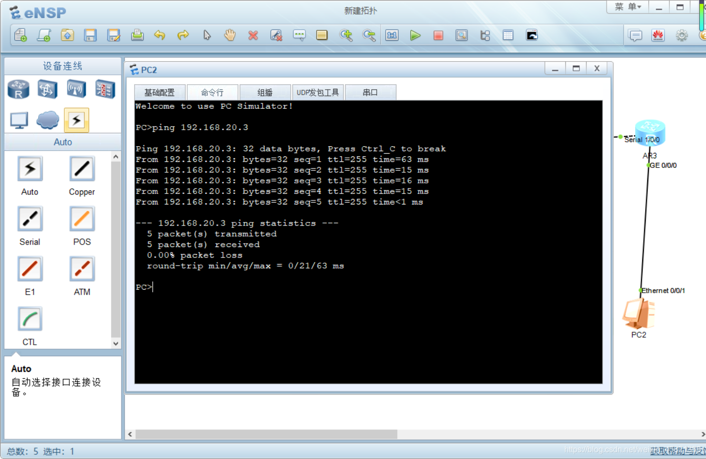706x459 pixels.
Task: Minimize the PC2 window
Action: [555, 69]
